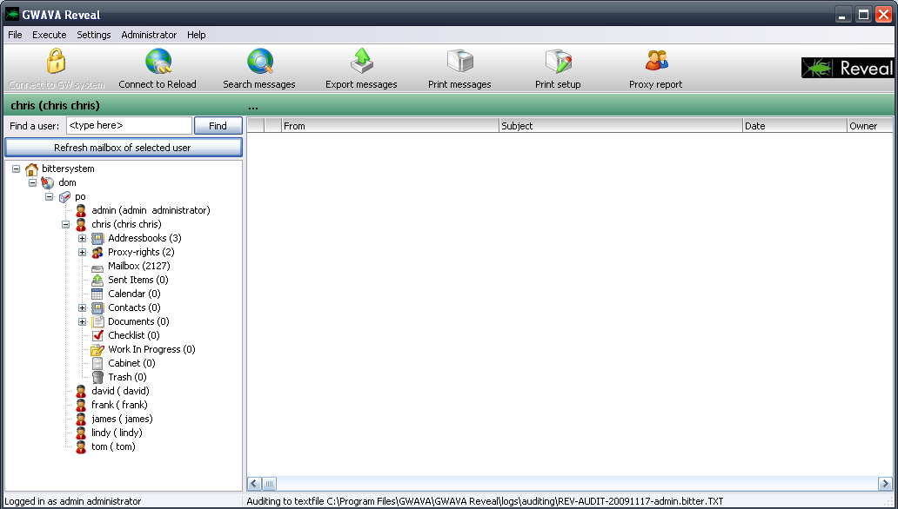This screenshot has width=898, height=509.
Task: Click the Reveal logo at top right
Action: point(847,68)
